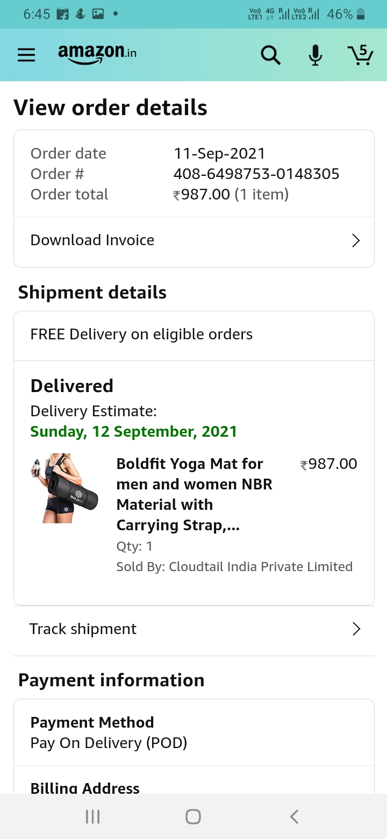Tap the FREE Delivery on eligible orders banner
The image size is (387, 839).
click(141, 335)
